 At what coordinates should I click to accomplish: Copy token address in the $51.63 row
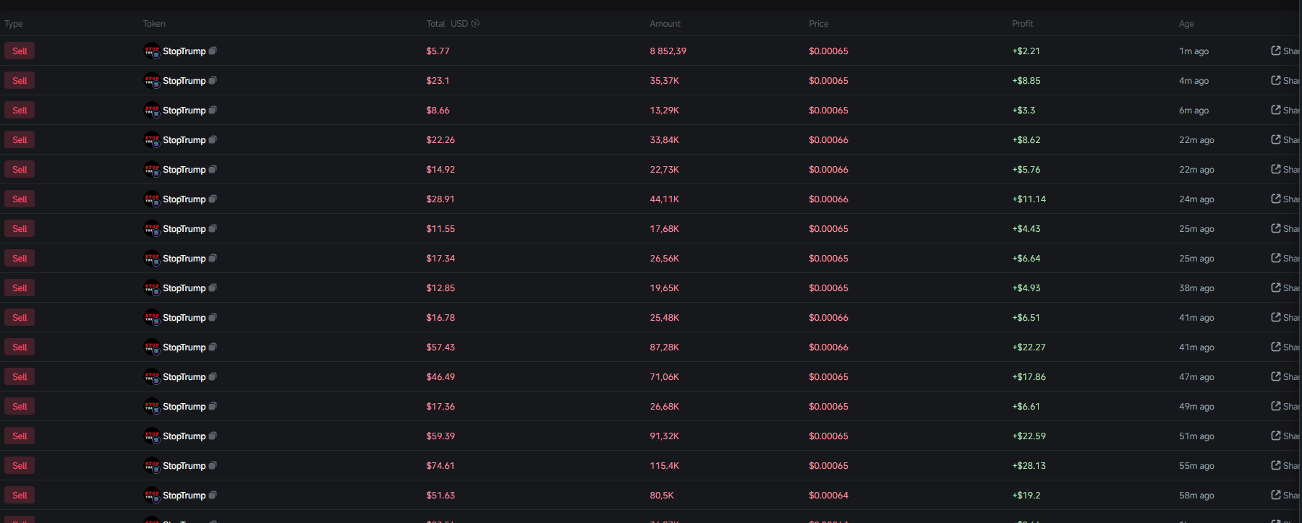[213, 495]
